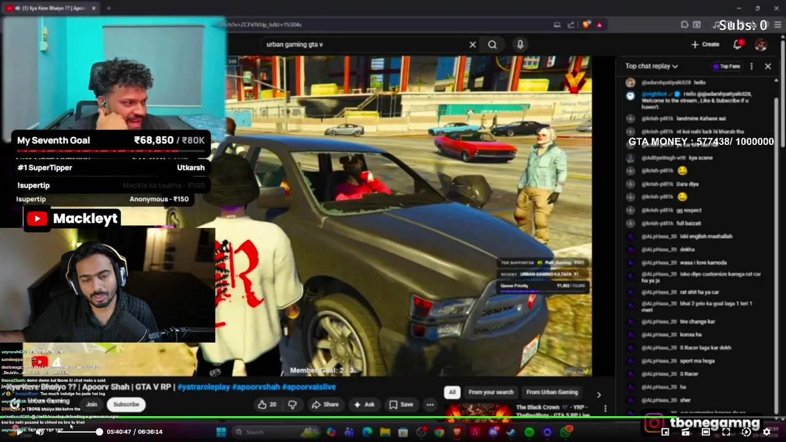
Task: Save the video using the Save button
Action: pyautogui.click(x=400, y=405)
